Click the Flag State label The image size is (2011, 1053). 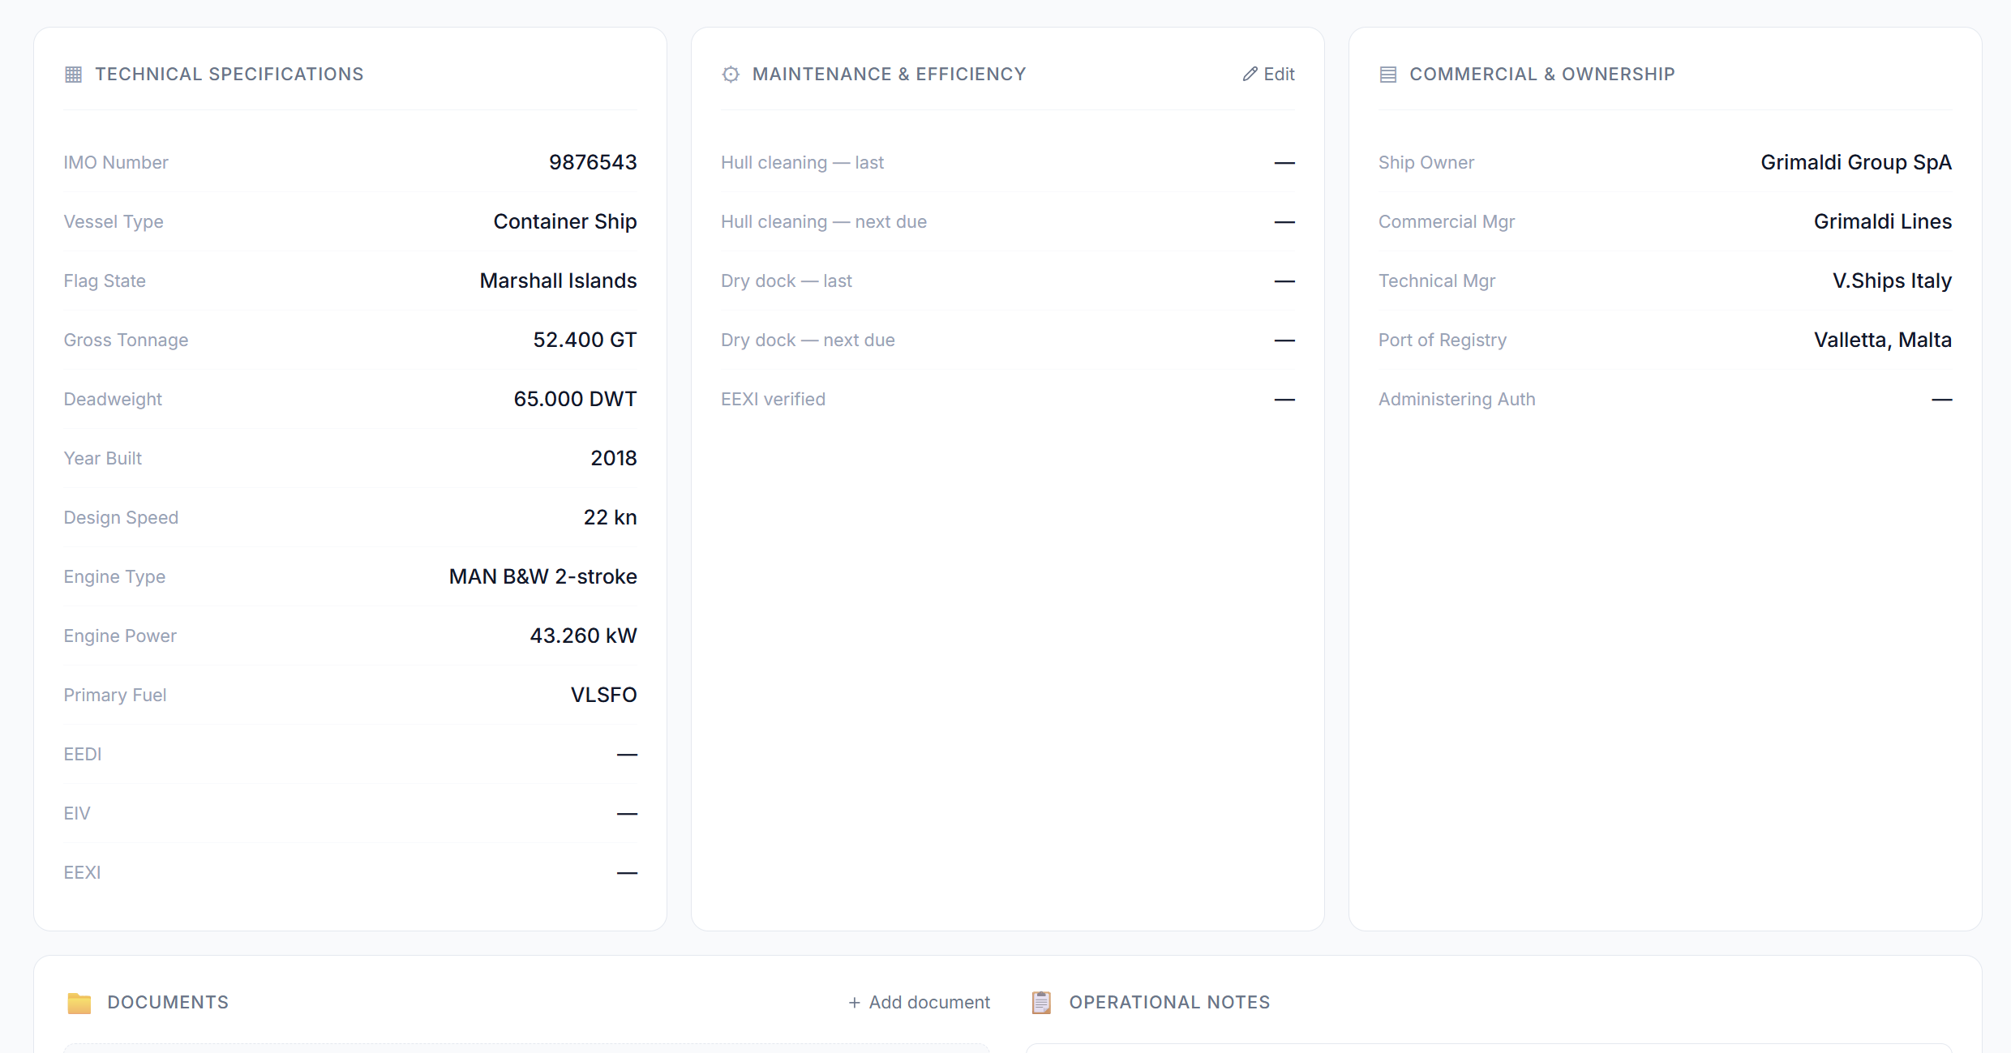[105, 280]
